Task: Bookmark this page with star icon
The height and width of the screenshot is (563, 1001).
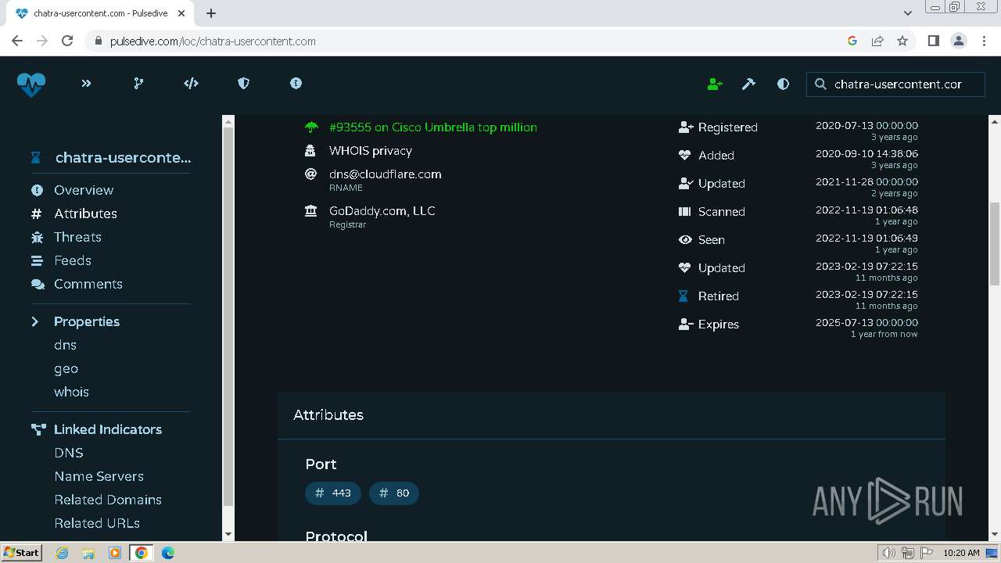Action: click(x=902, y=41)
